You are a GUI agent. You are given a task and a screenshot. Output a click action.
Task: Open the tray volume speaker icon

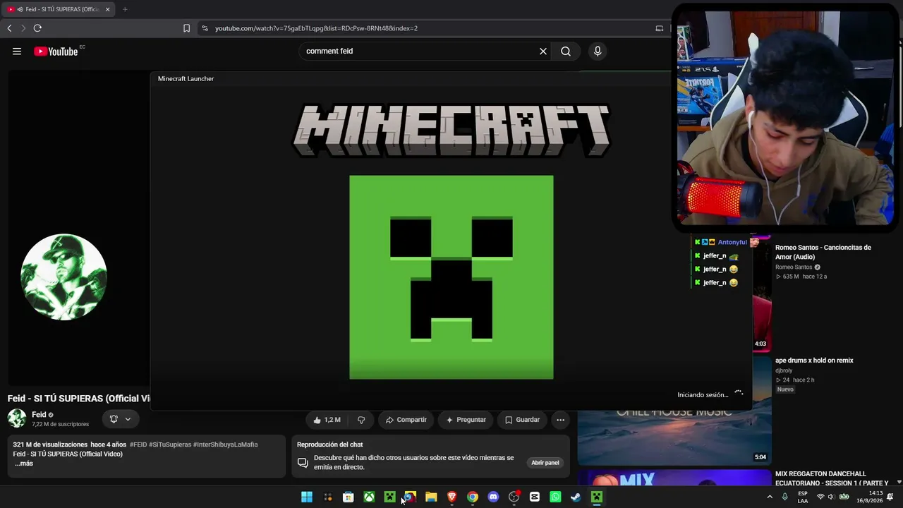831,497
